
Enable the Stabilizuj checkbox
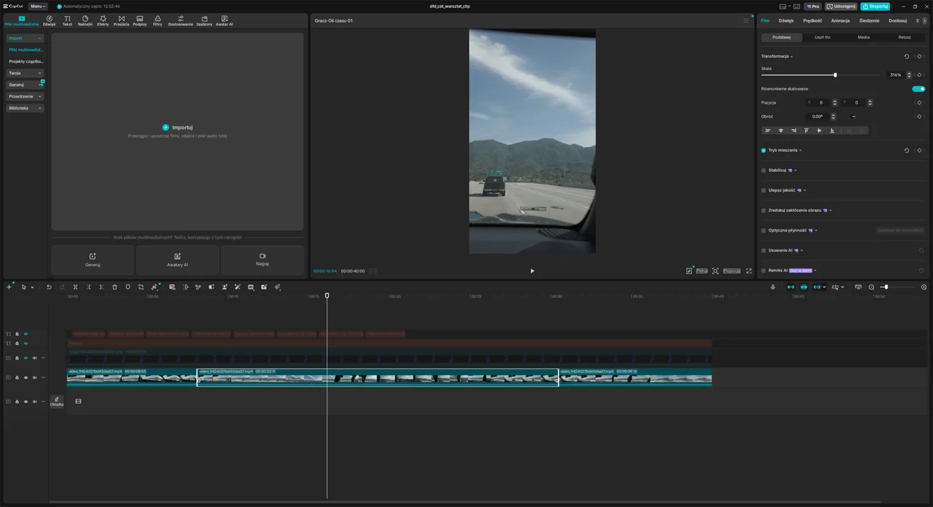pos(763,170)
